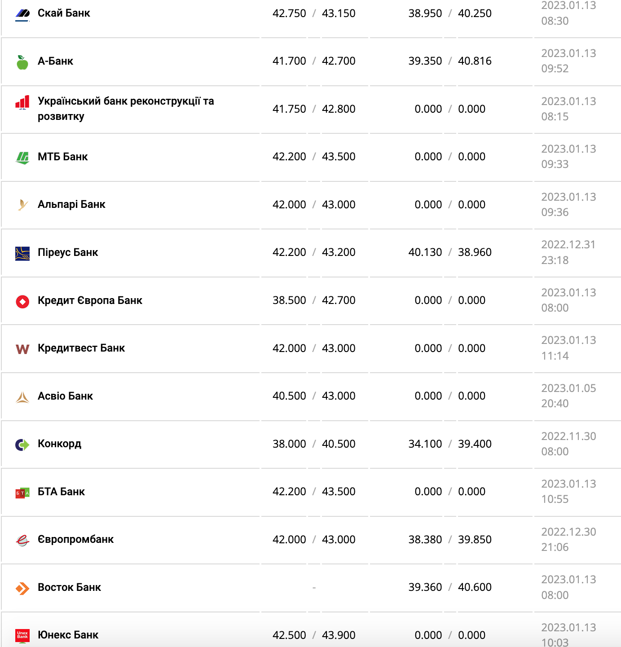Click the БТА Банк logo icon
The width and height of the screenshot is (621, 647).
coord(22,493)
